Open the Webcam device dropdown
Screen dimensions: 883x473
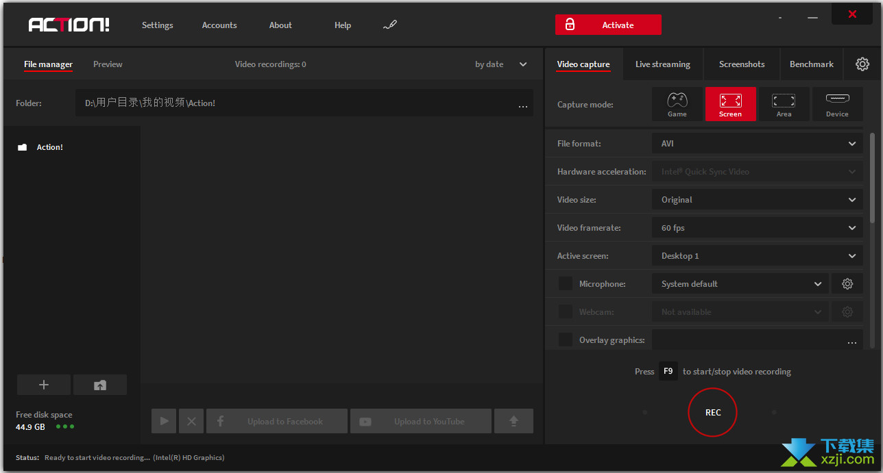[x=740, y=311]
